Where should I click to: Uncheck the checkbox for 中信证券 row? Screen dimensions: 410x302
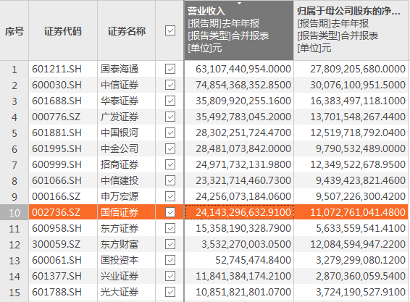(x=170, y=85)
